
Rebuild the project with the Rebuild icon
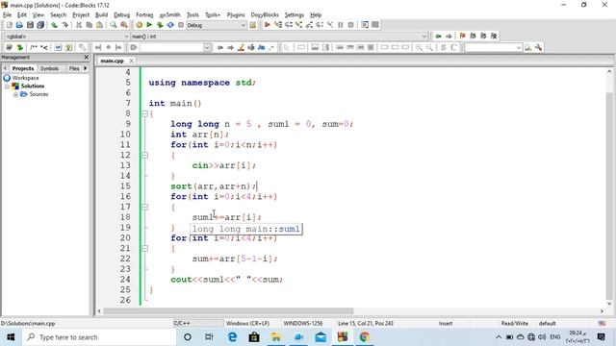(170, 25)
